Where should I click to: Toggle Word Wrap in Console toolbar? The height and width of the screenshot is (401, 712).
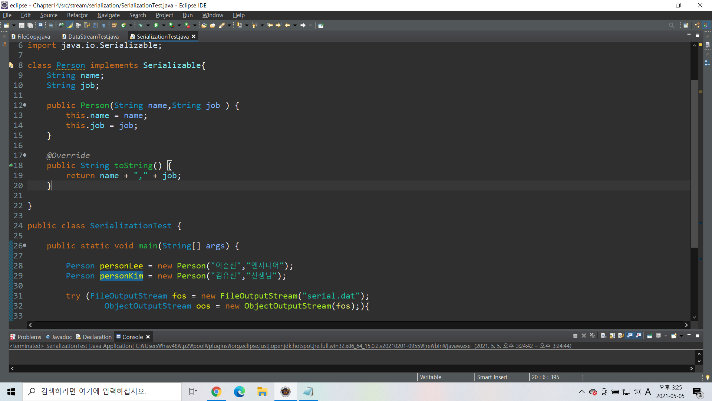coord(621,336)
